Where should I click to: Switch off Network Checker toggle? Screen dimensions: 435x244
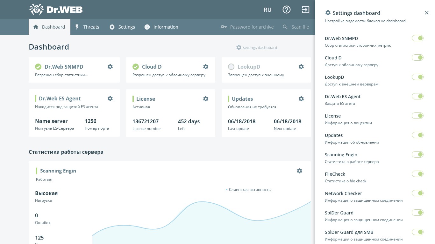tap(417, 193)
